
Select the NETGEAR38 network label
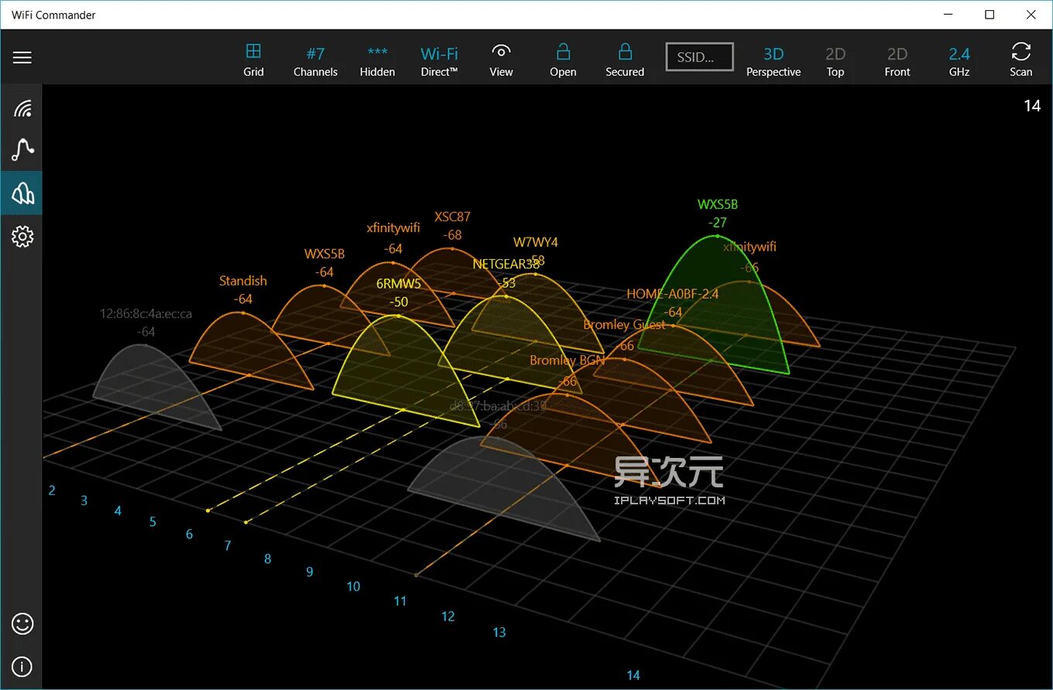pyautogui.click(x=506, y=264)
